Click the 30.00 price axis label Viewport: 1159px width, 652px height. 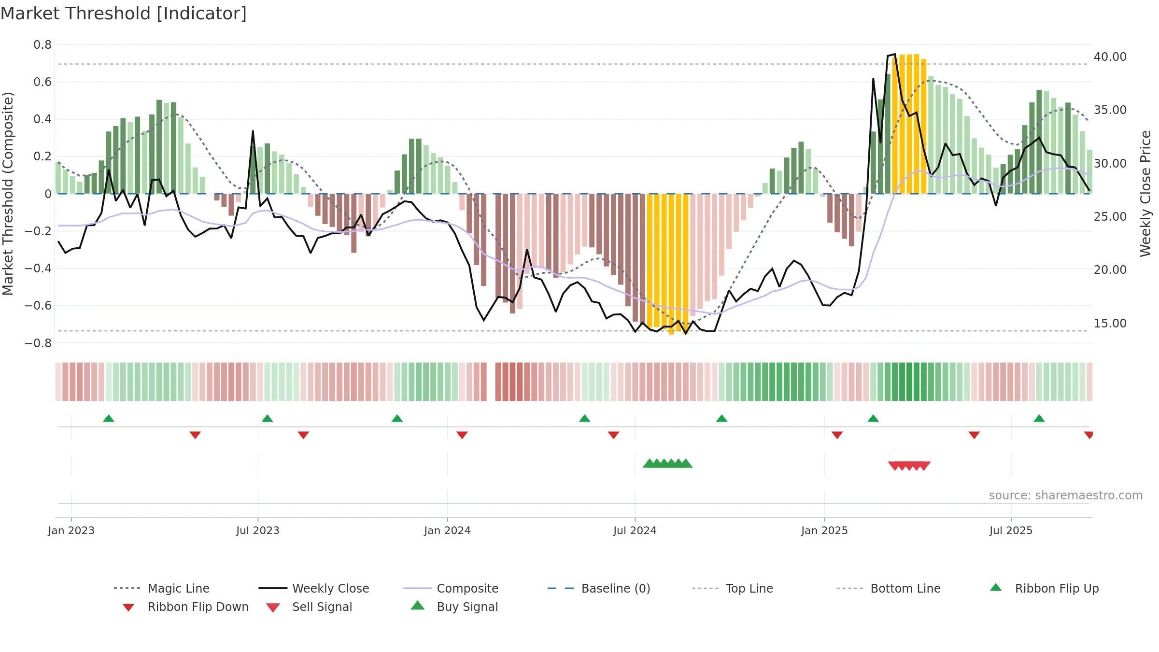tap(1110, 164)
